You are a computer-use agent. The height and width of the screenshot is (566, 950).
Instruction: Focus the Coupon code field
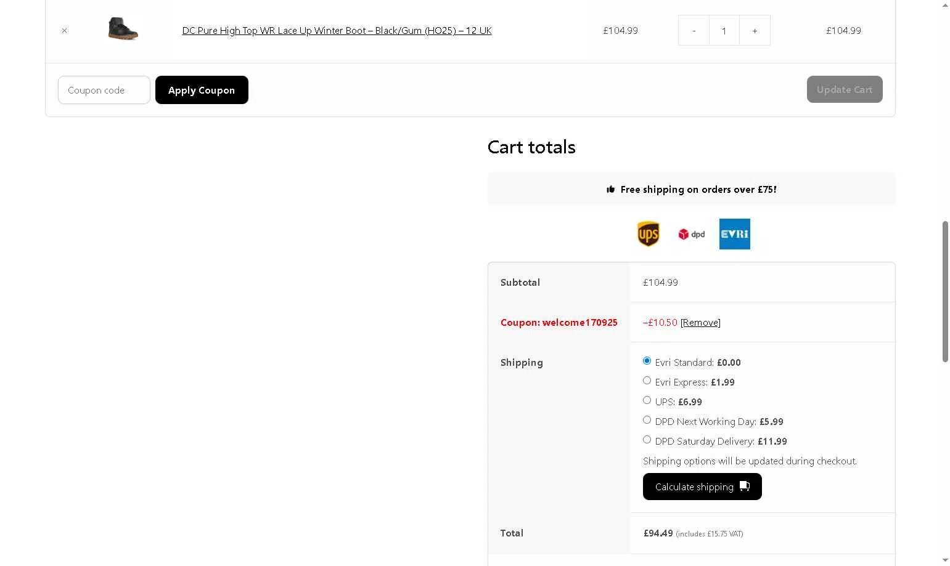pos(104,90)
